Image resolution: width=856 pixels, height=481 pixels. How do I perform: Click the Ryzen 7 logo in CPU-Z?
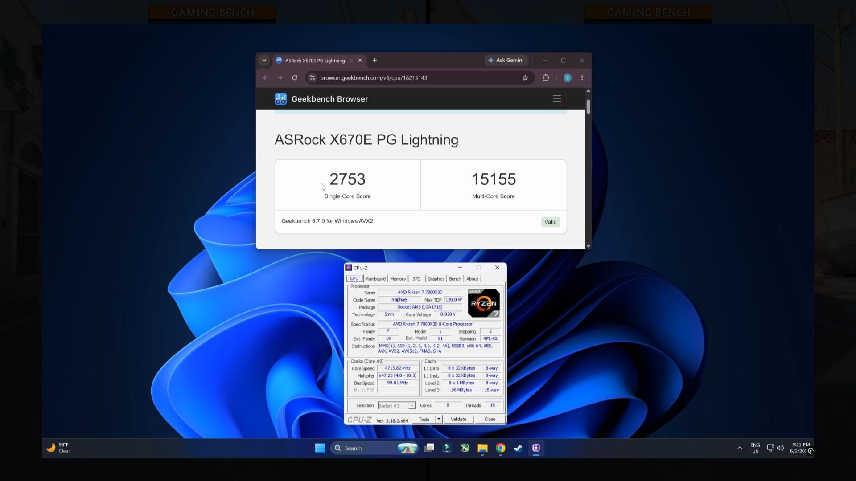pos(484,303)
